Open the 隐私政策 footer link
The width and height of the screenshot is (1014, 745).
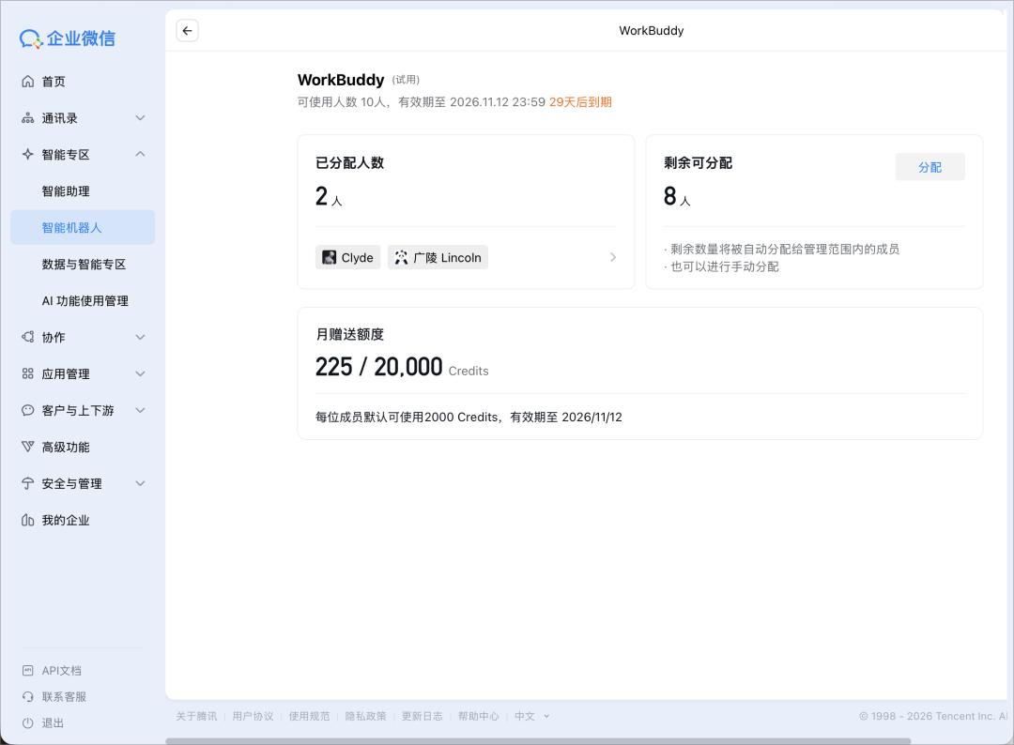365,717
